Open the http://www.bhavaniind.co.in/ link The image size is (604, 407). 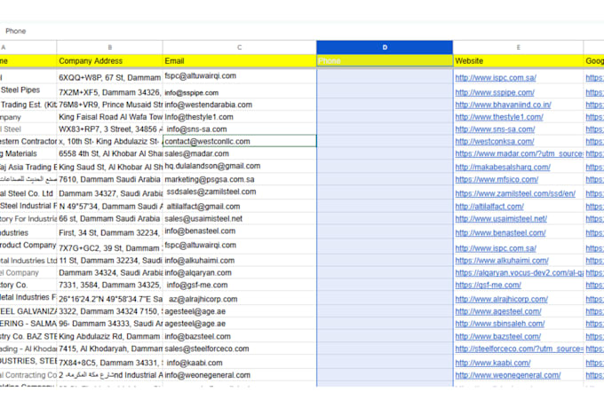(503, 105)
